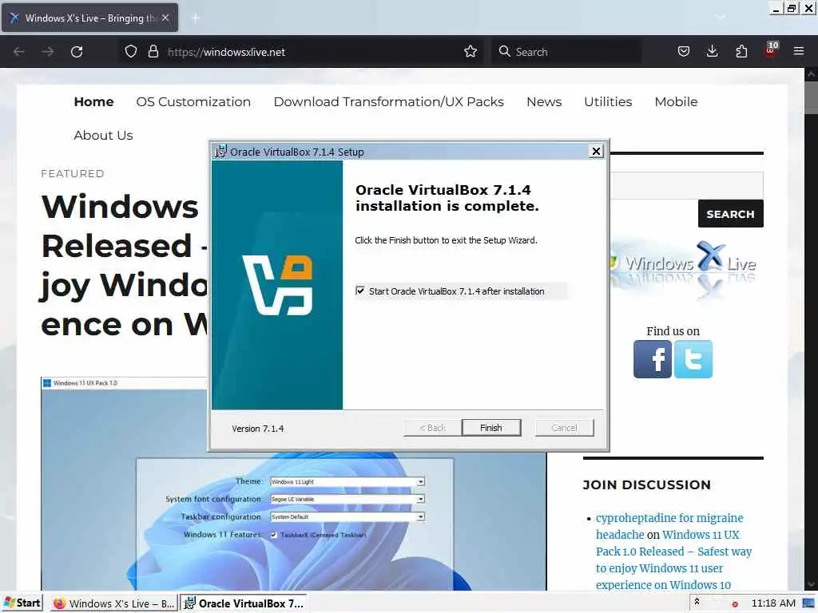Uncheck Start Oracle VirtualBox 7.1.4 after installation
Image resolution: width=818 pixels, height=613 pixels.
point(360,291)
